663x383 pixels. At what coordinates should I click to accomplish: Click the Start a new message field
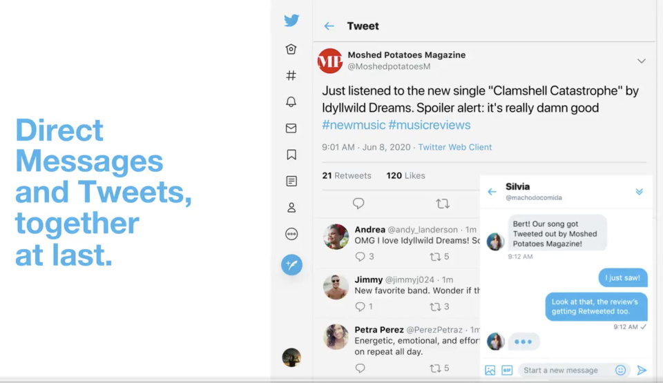pos(564,371)
